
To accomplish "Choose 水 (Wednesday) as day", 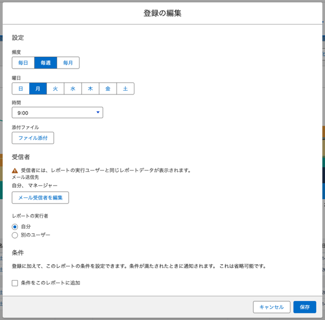I will pyautogui.click(x=73, y=88).
